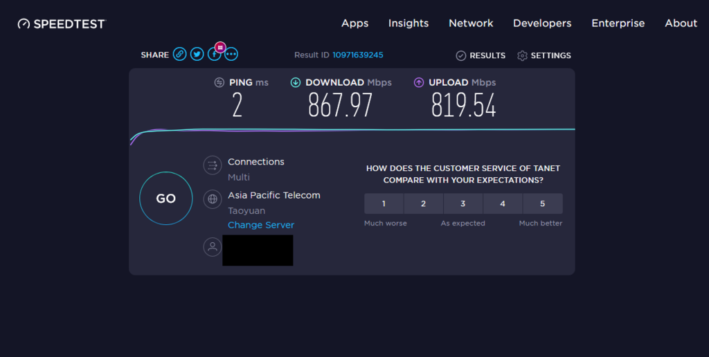This screenshot has width=709, height=357.
Task: Rate customer service 1, much worse
Action: 384,204
